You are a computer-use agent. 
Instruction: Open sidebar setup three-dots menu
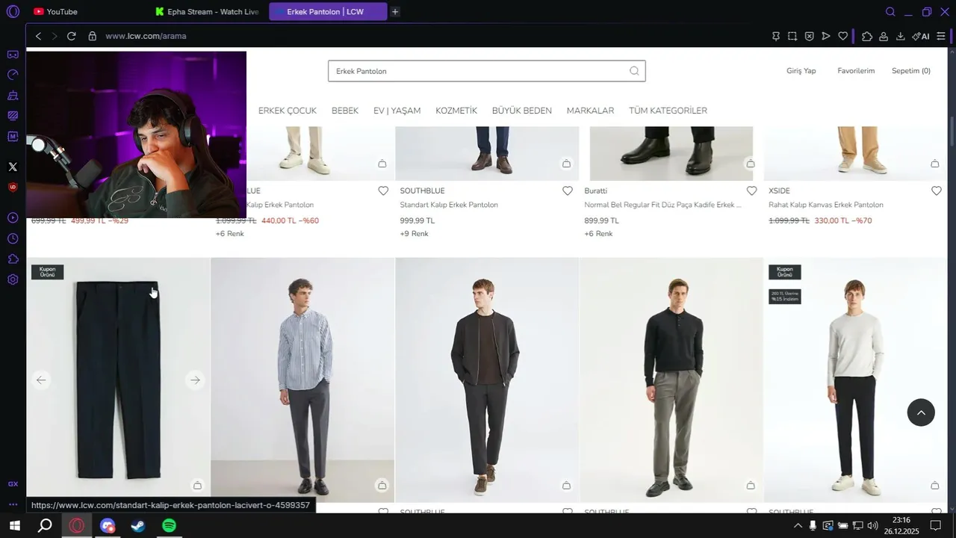[13, 504]
